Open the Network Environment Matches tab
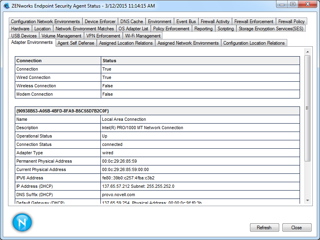The image size is (320, 240). (85, 29)
